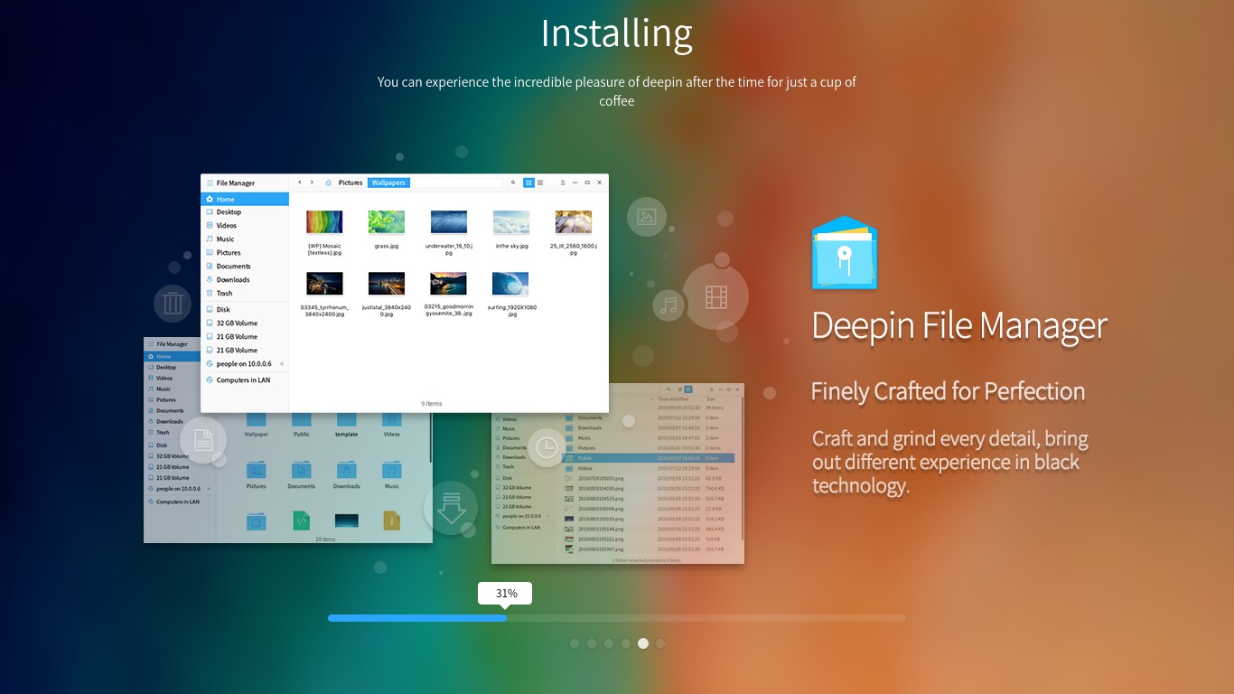Switch front File Manager to list view
This screenshot has height=694, width=1234.
[540, 183]
